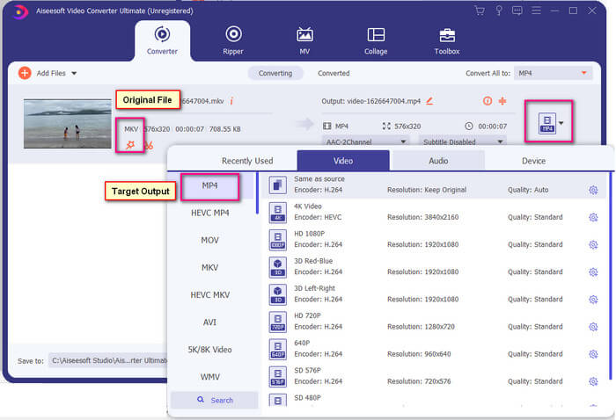Click the shopping cart purchase icon

[x=480, y=11]
